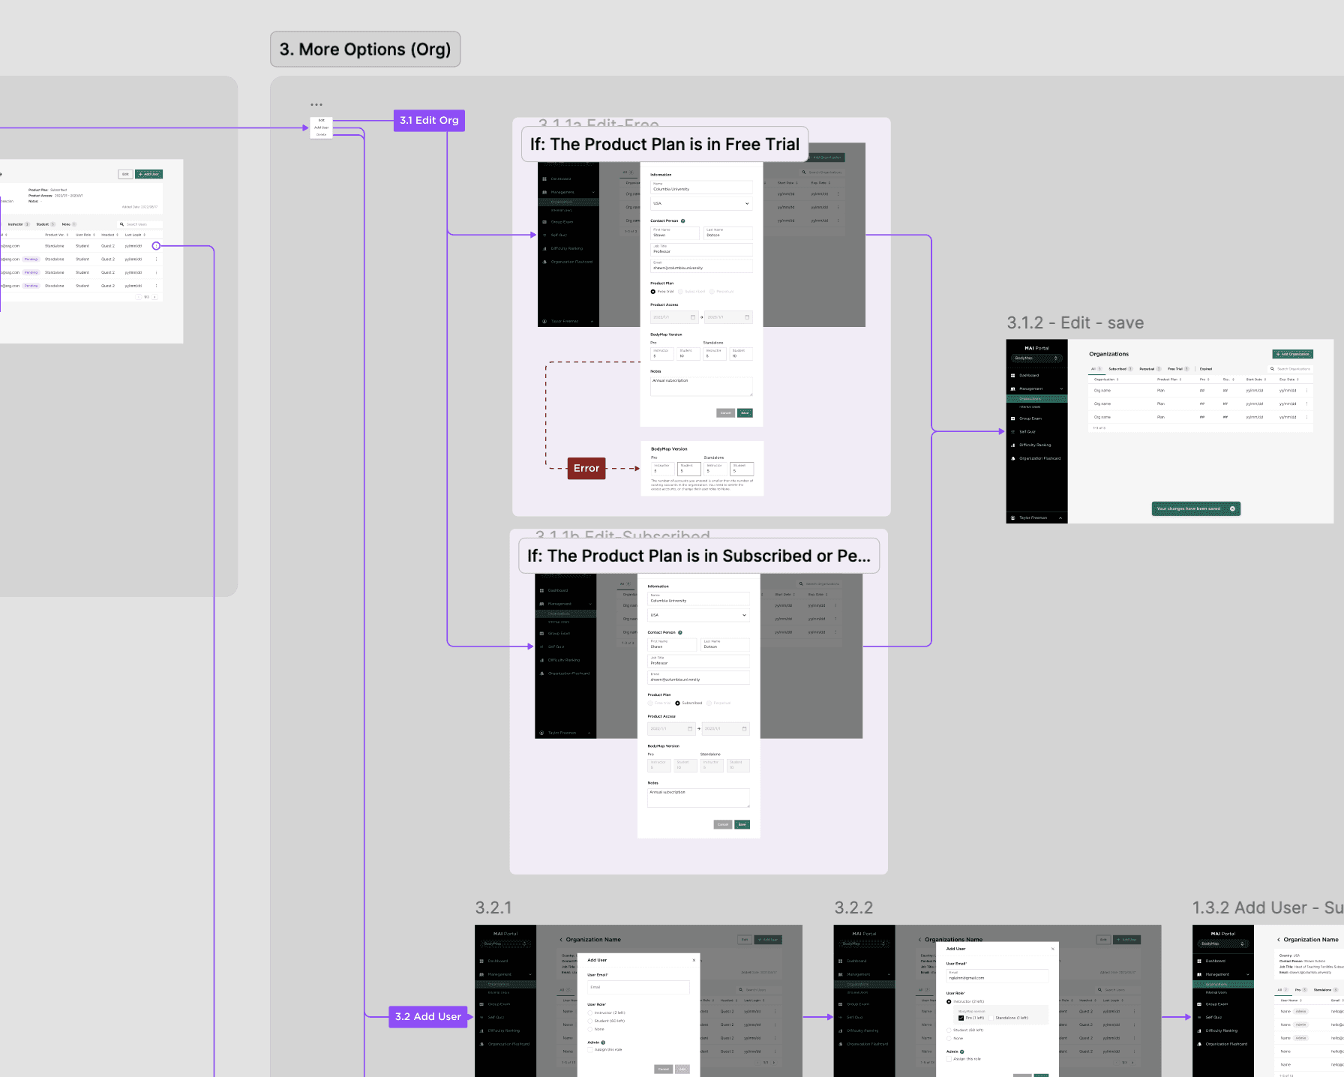Click the search icon in Organizations 3.1.2

point(1272,369)
